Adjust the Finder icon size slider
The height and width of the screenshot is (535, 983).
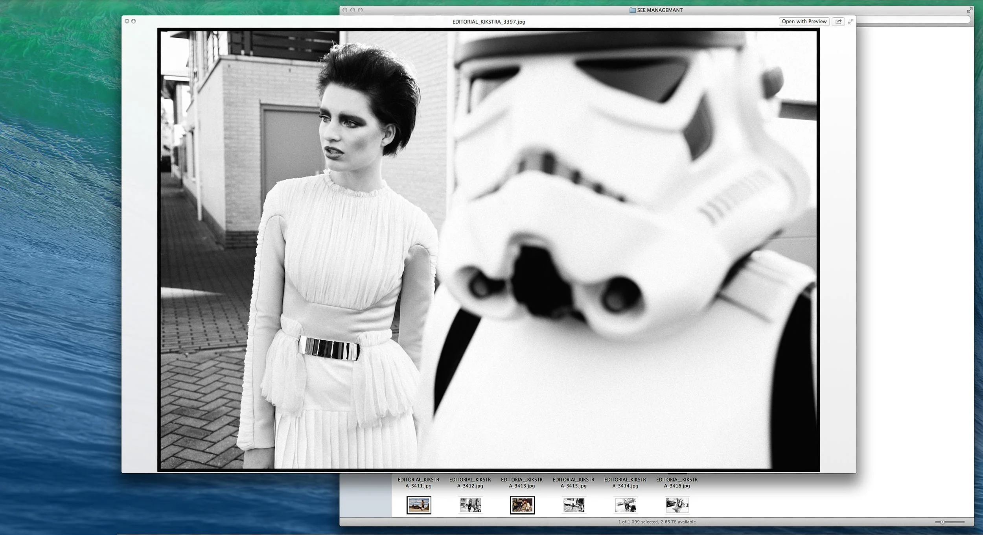click(x=943, y=522)
